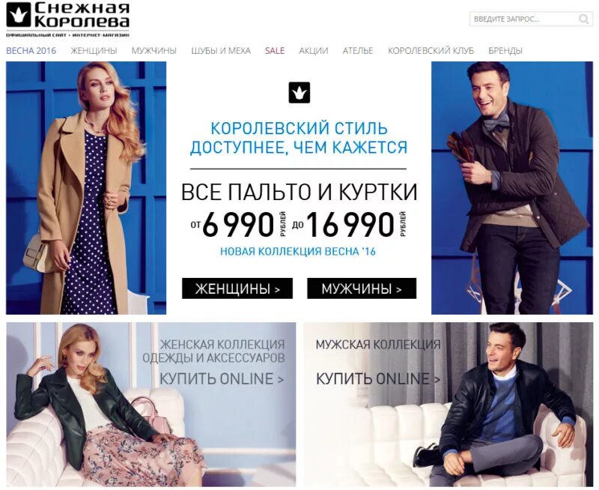Click КУПИТЬ ONLINE under Мужская коллекция
The image size is (599, 490).
(378, 379)
